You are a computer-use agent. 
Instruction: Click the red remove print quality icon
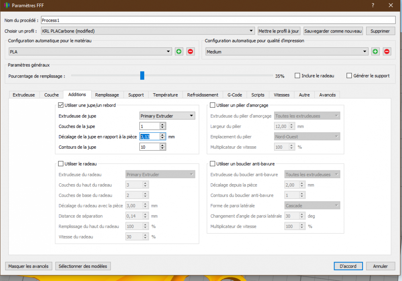click(387, 51)
